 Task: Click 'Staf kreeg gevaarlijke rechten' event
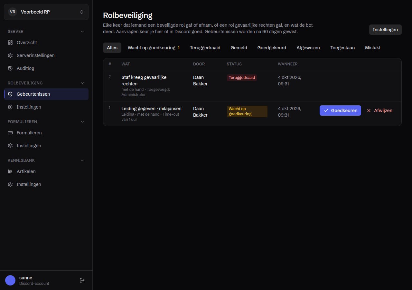pos(144,81)
